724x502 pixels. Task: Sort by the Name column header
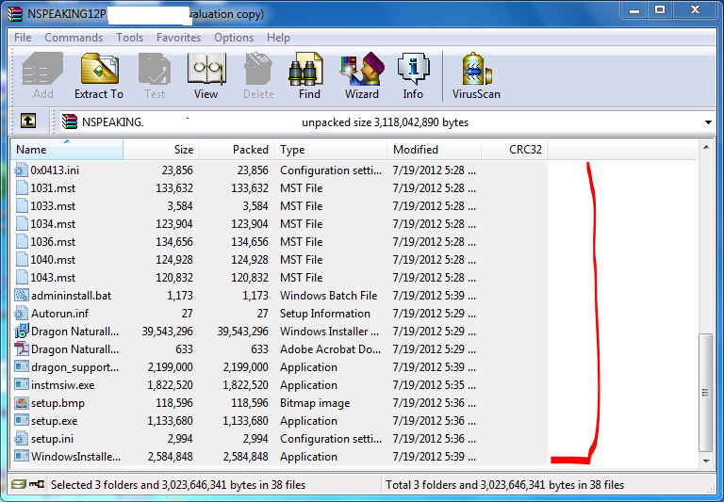coord(67,150)
